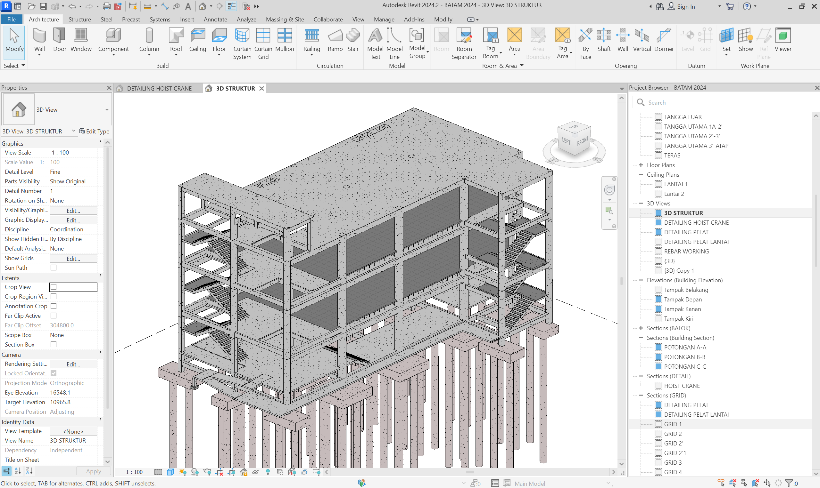Toggle the Section Box checkbox
The width and height of the screenshot is (820, 488).
pyautogui.click(x=54, y=345)
